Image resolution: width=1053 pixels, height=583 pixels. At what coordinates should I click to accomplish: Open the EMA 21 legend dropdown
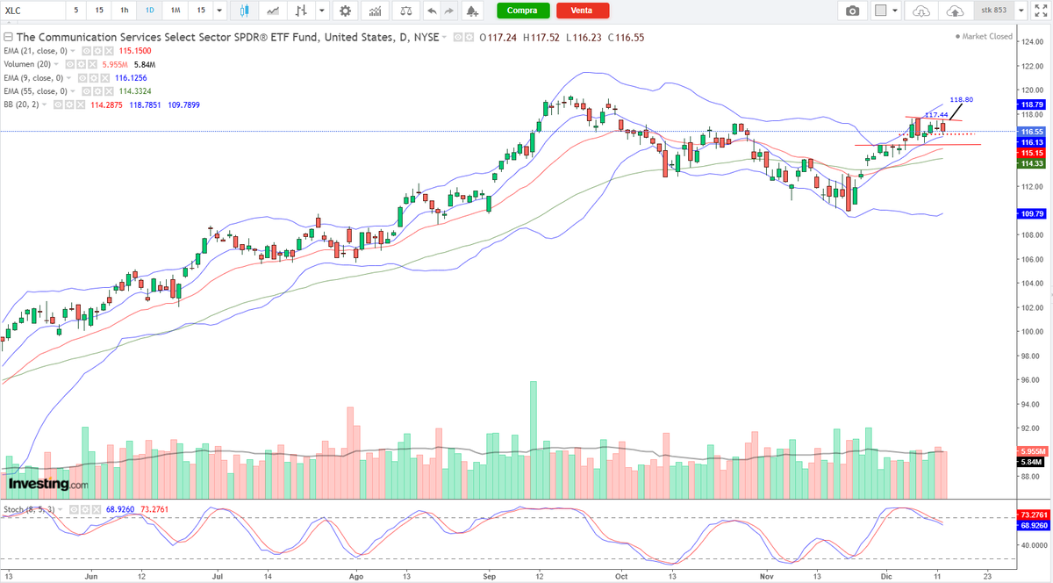coord(73,51)
